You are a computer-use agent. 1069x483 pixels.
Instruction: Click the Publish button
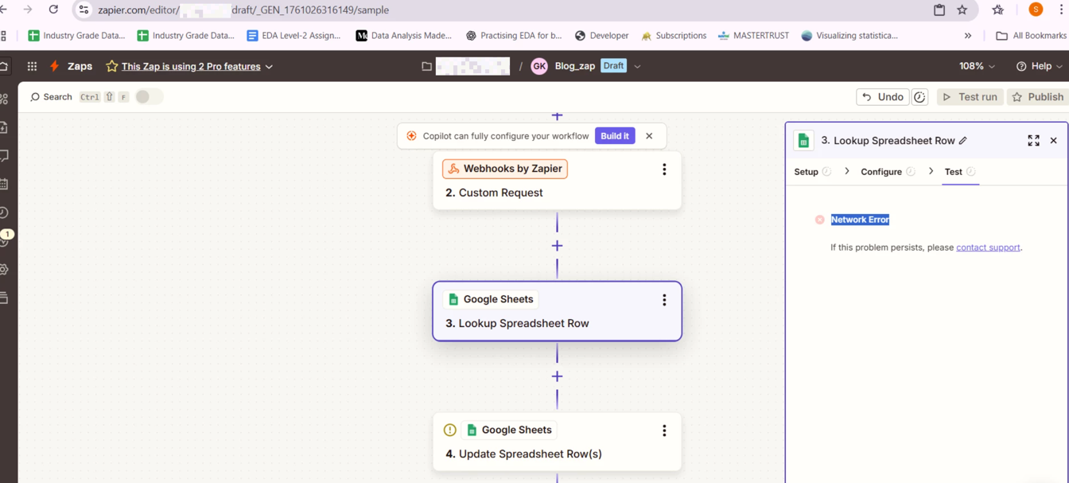[x=1037, y=97]
